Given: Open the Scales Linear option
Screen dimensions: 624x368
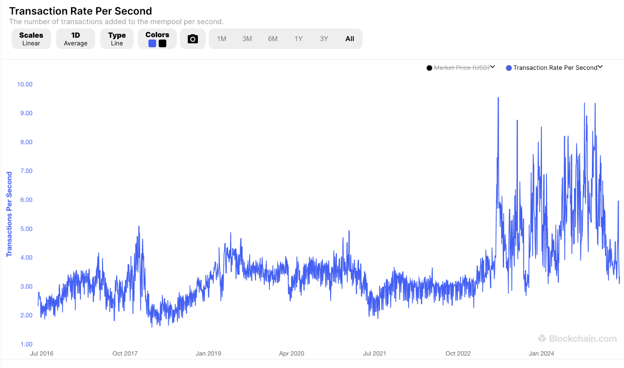Looking at the screenshot, I should pyautogui.click(x=31, y=39).
